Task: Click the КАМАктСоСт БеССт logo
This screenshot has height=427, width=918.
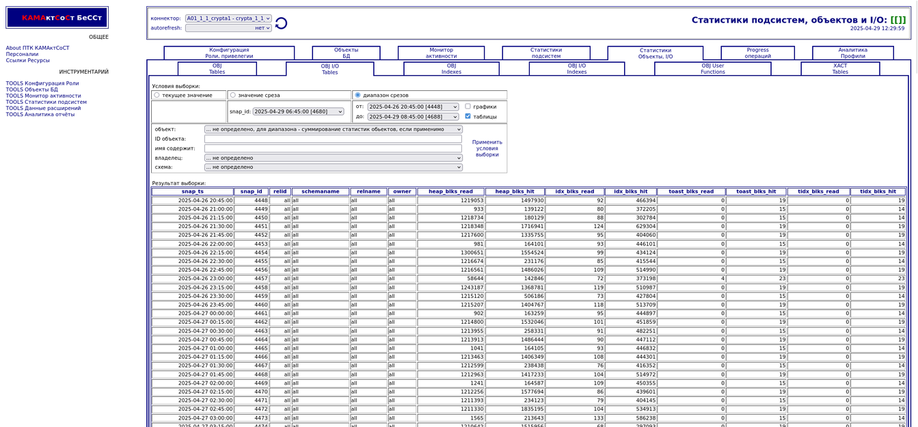Action: coord(57,18)
